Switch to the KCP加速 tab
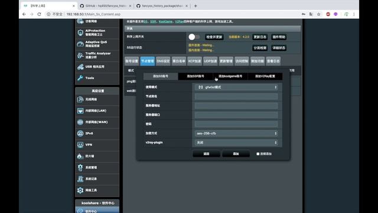This screenshot has width=378, height=213. click(x=194, y=61)
